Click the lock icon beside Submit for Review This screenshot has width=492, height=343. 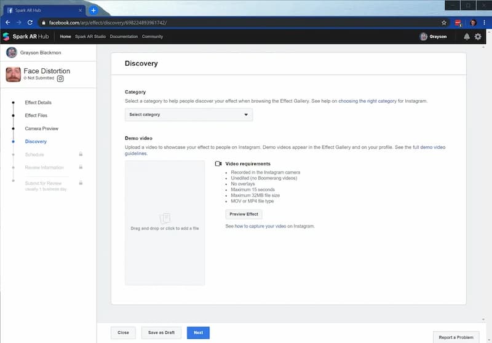81,183
